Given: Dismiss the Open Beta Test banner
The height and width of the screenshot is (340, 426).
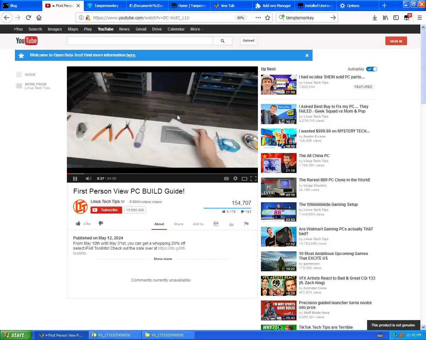Looking at the screenshot, I should pyautogui.click(x=307, y=55).
